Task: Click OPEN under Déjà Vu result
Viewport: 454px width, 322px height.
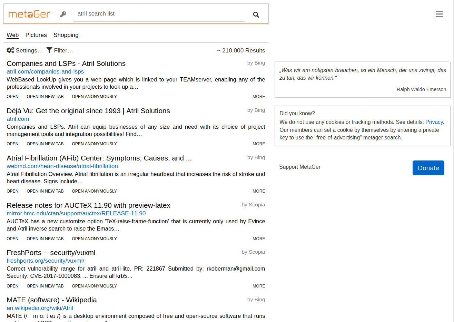Action: 12,144
